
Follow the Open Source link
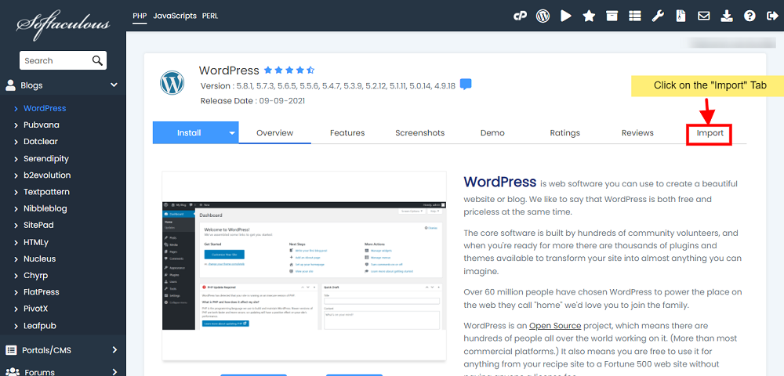555,325
